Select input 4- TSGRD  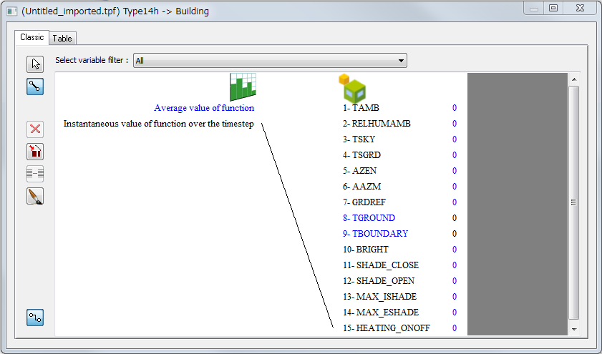coord(361,155)
